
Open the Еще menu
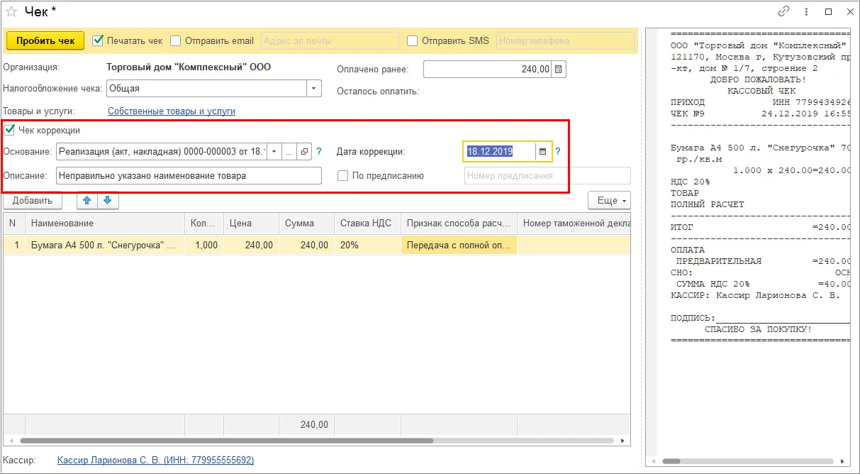click(x=609, y=201)
